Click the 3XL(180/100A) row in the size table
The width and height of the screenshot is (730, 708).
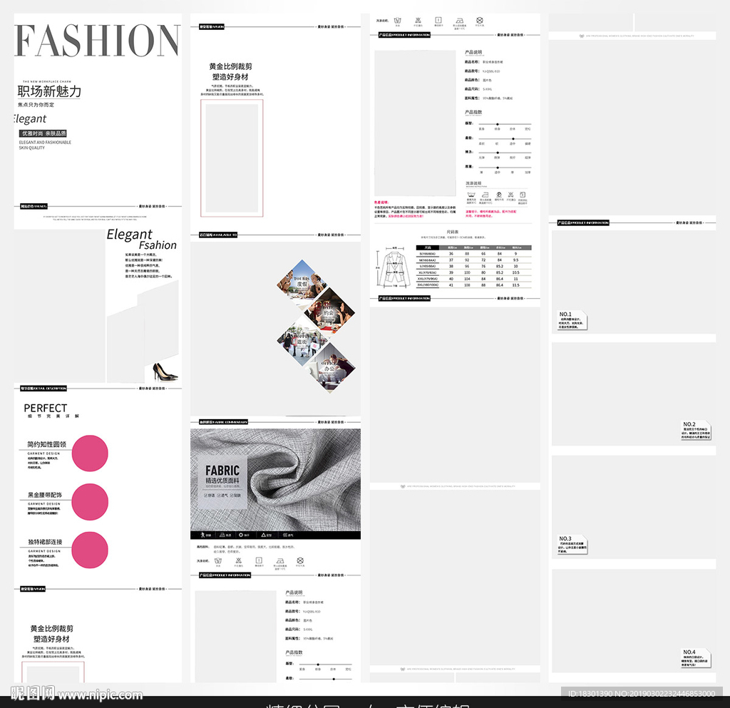tap(474, 284)
